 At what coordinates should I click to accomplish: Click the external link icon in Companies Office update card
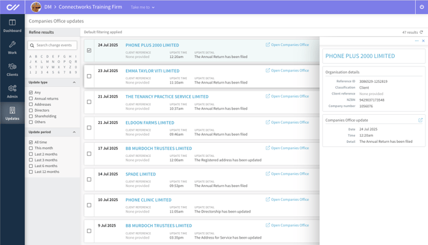point(420,120)
